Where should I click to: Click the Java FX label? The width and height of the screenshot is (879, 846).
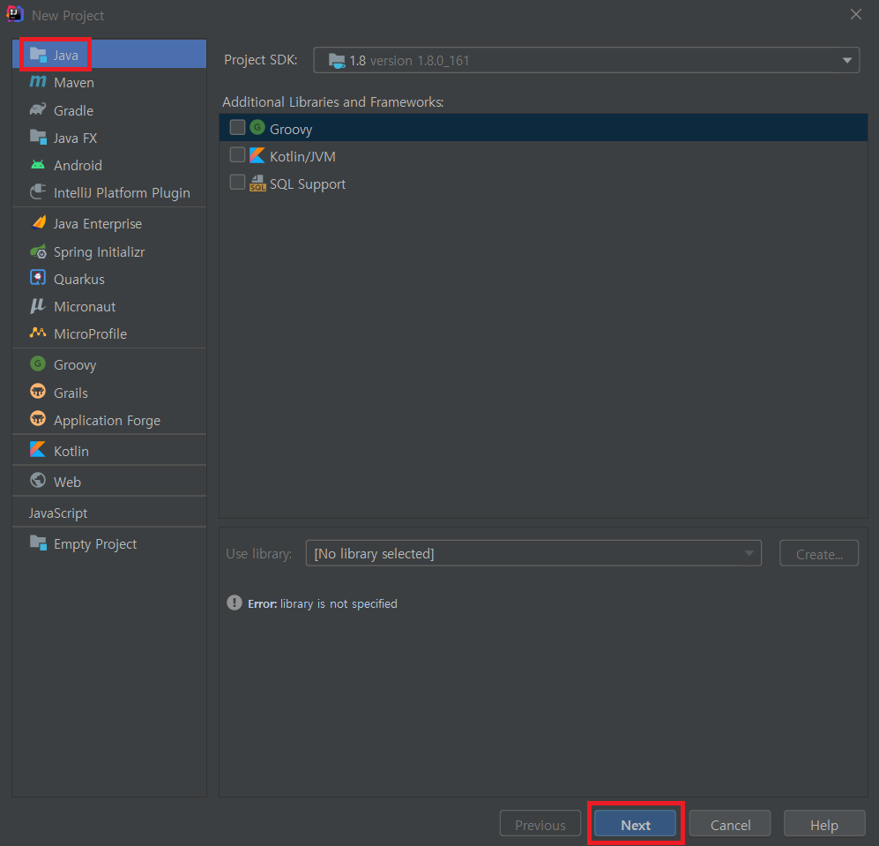75,138
